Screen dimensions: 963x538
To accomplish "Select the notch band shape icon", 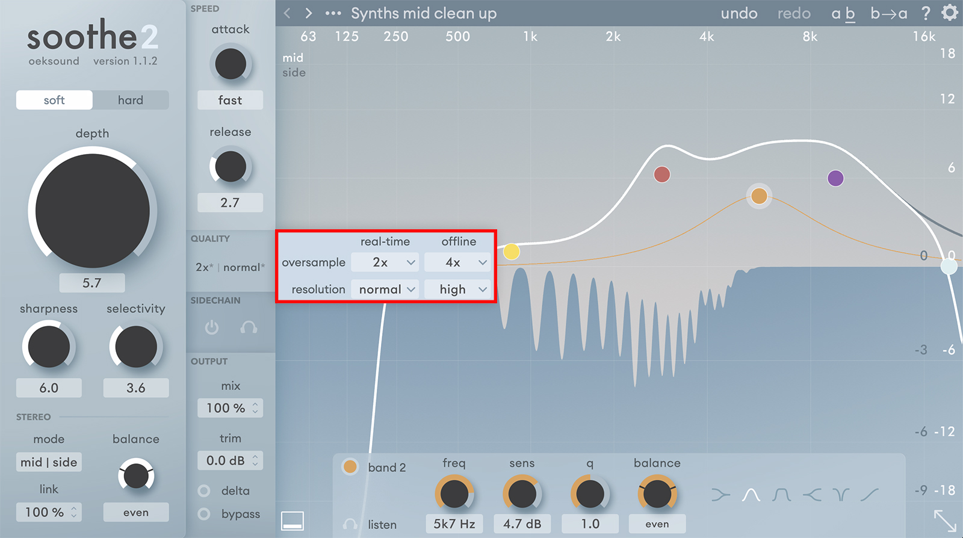I will (x=841, y=495).
